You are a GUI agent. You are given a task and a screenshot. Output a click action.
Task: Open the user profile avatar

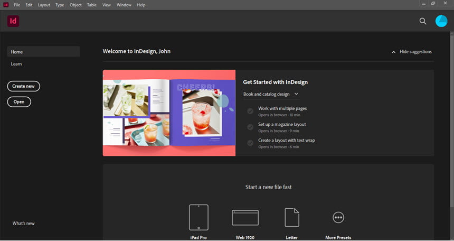click(441, 21)
